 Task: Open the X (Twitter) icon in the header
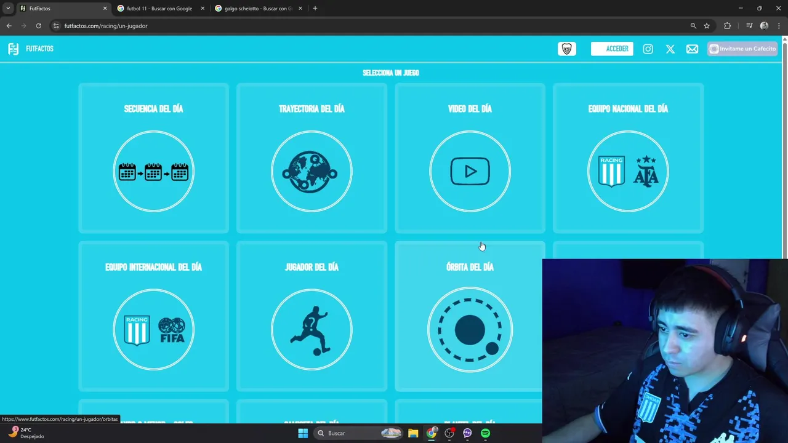(670, 49)
